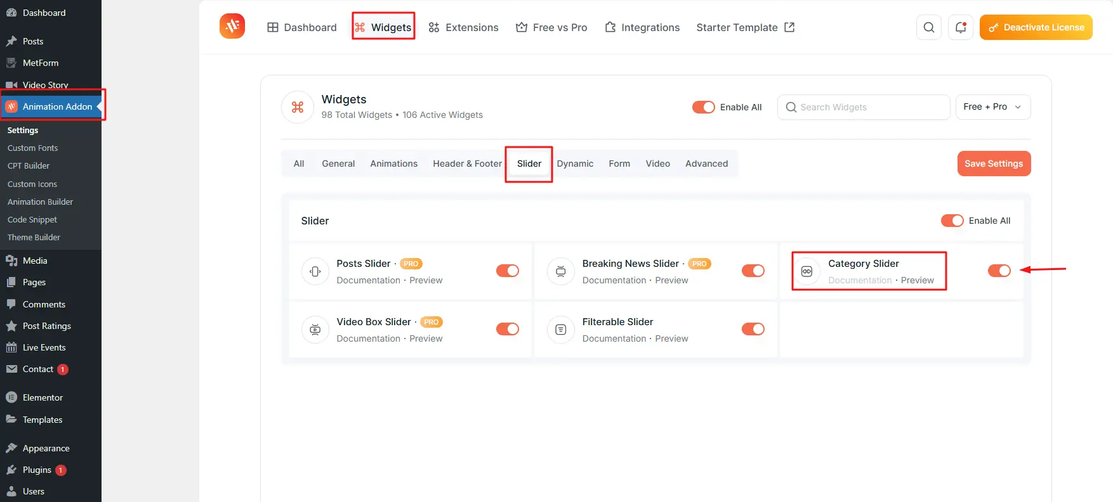This screenshot has height=502, width=1113.
Task: Click the WordPress Dashboard gauge icon
Action: tap(11, 13)
